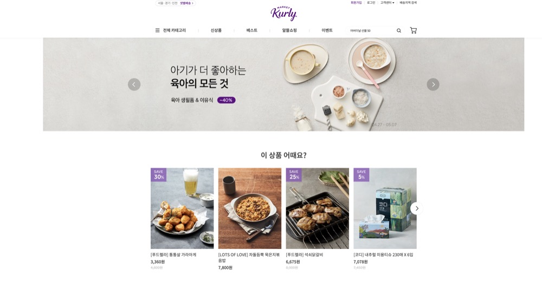Click the search magnifier icon
Screen dimensions: 542x282
tap(398, 31)
